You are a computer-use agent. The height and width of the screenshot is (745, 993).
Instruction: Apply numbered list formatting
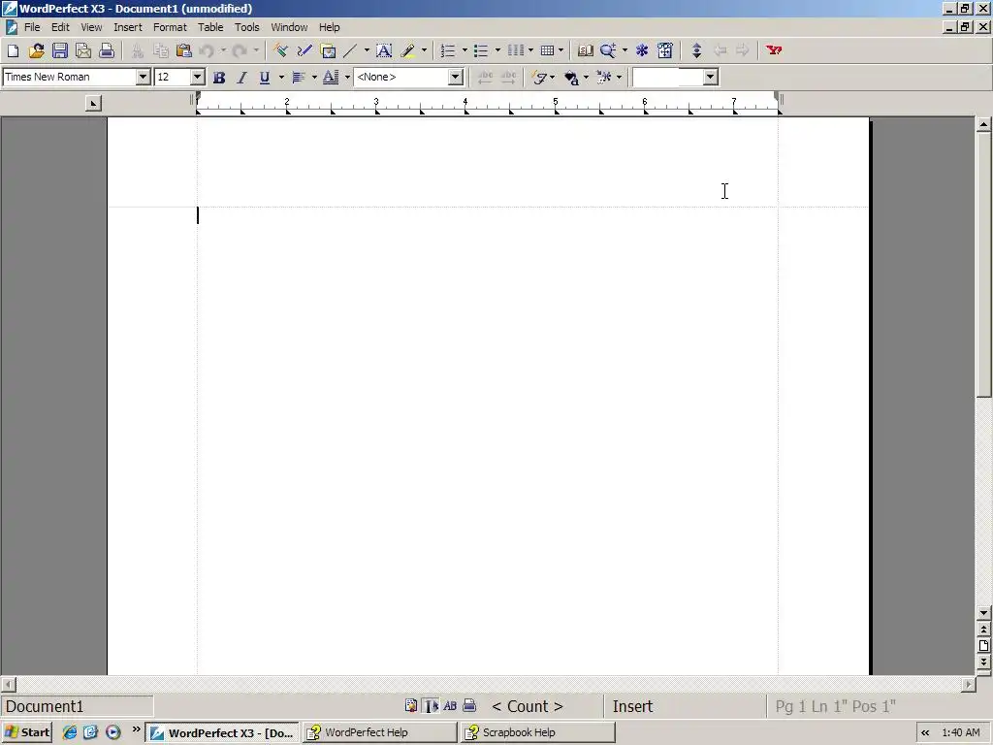pyautogui.click(x=448, y=50)
